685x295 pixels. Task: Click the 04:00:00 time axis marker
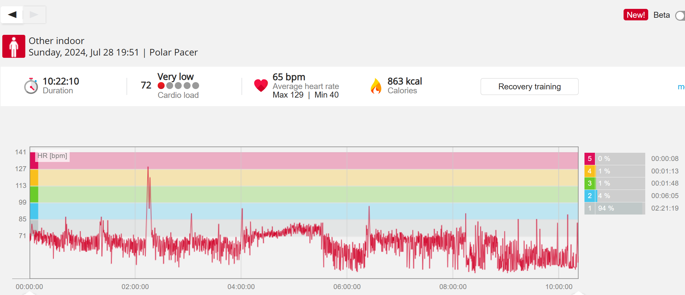(241, 286)
